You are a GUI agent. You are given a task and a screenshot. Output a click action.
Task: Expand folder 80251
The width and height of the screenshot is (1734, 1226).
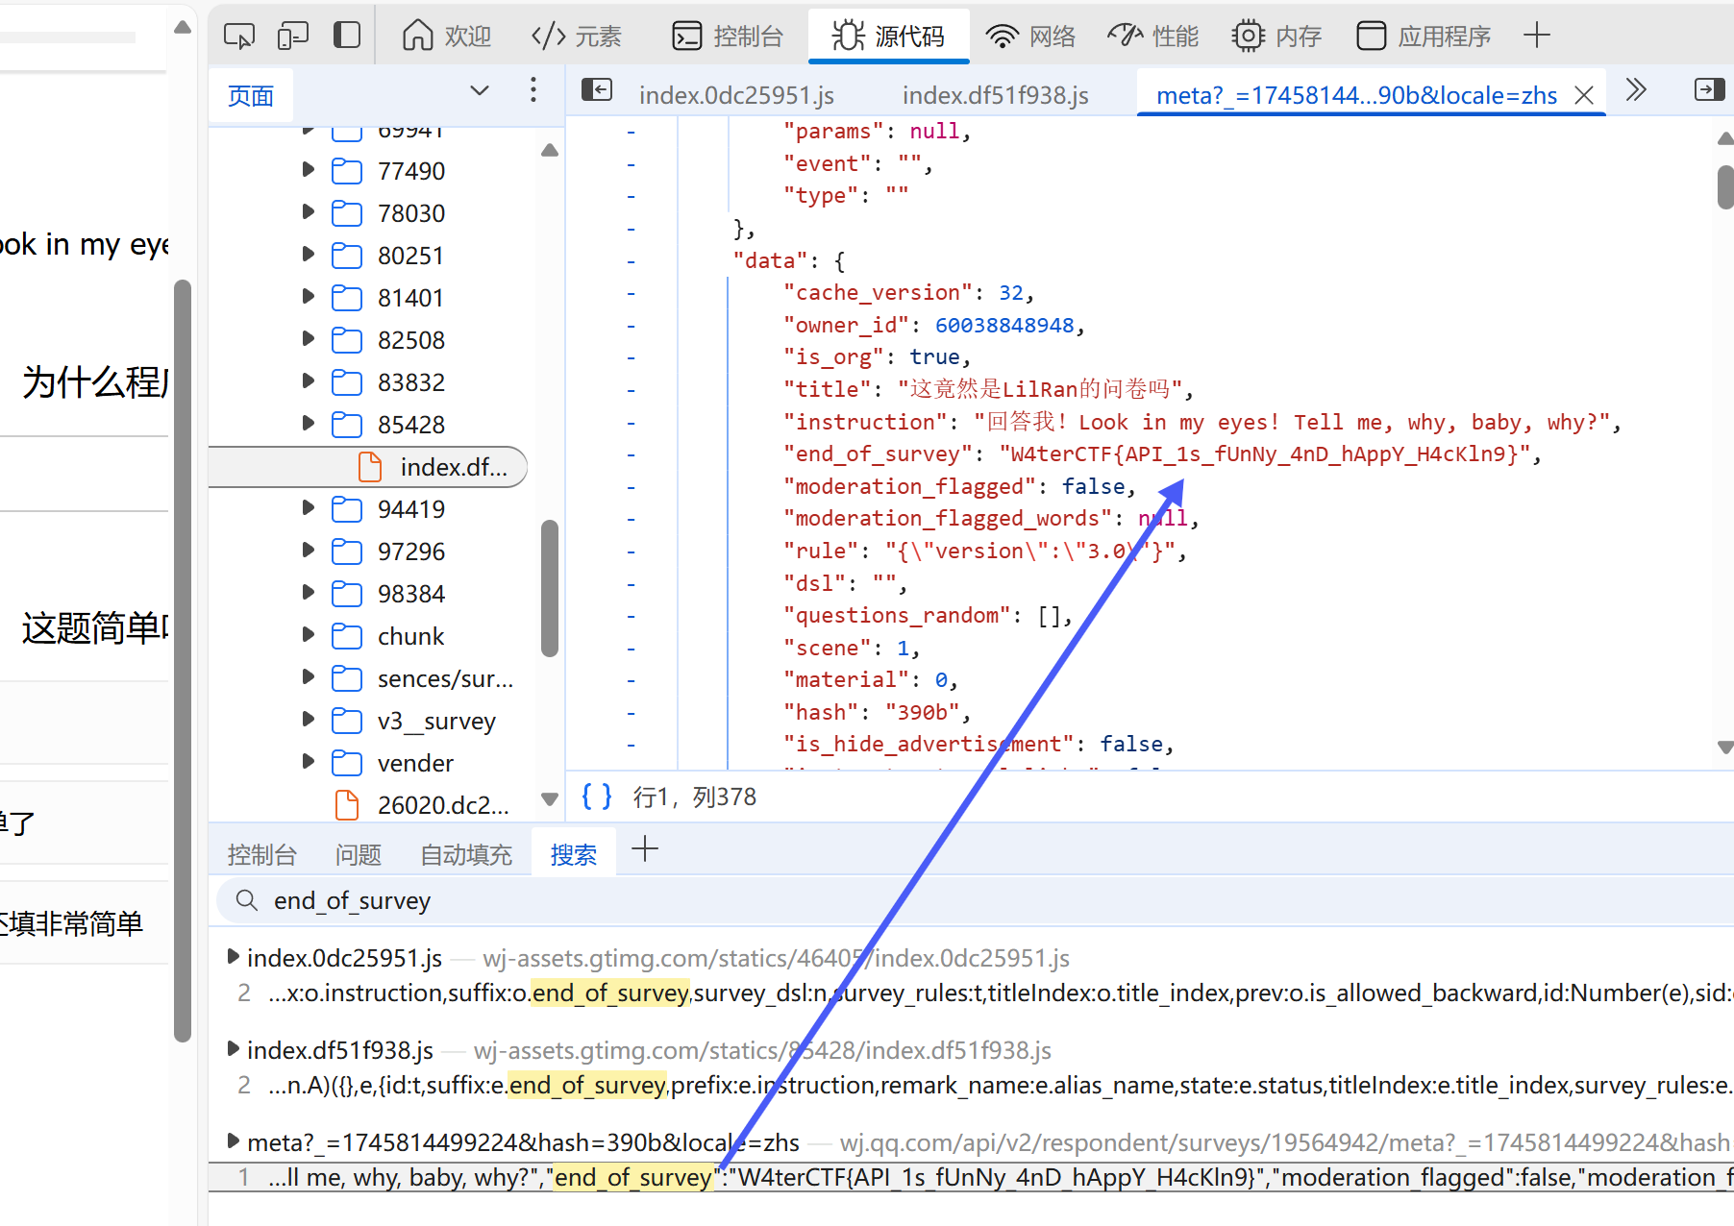tap(309, 255)
